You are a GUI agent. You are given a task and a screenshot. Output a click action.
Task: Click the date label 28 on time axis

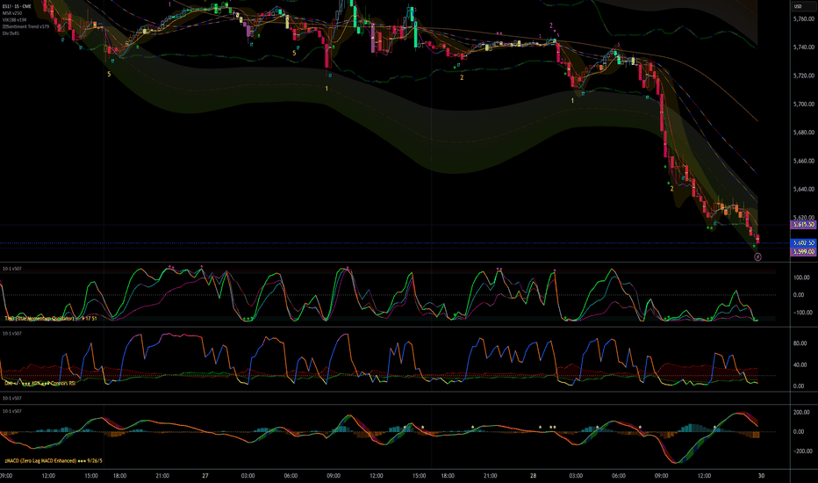point(533,476)
